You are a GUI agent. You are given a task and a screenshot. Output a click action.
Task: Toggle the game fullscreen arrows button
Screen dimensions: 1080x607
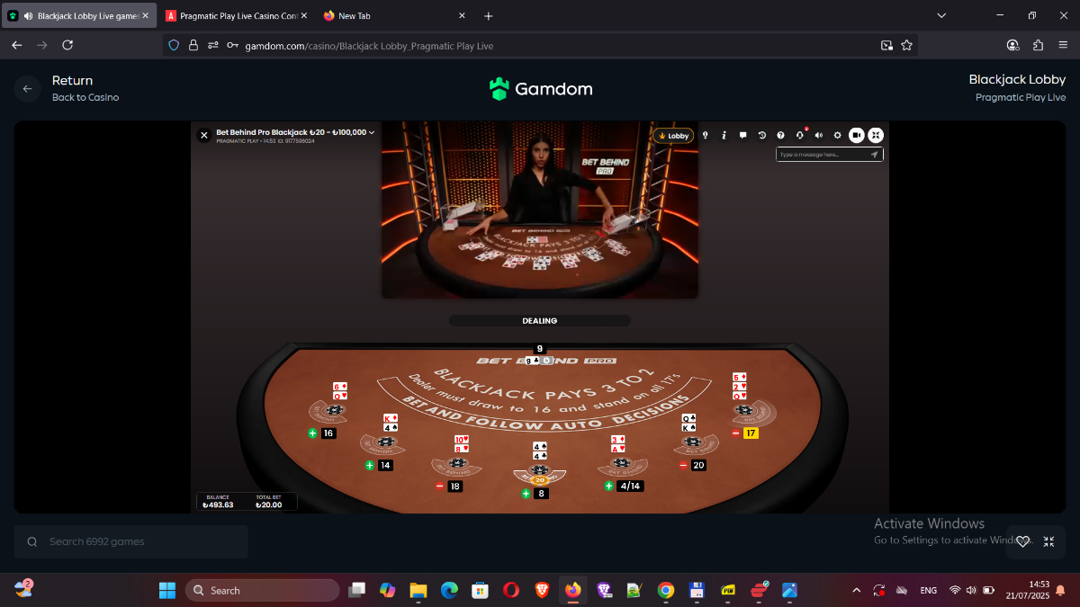point(876,136)
